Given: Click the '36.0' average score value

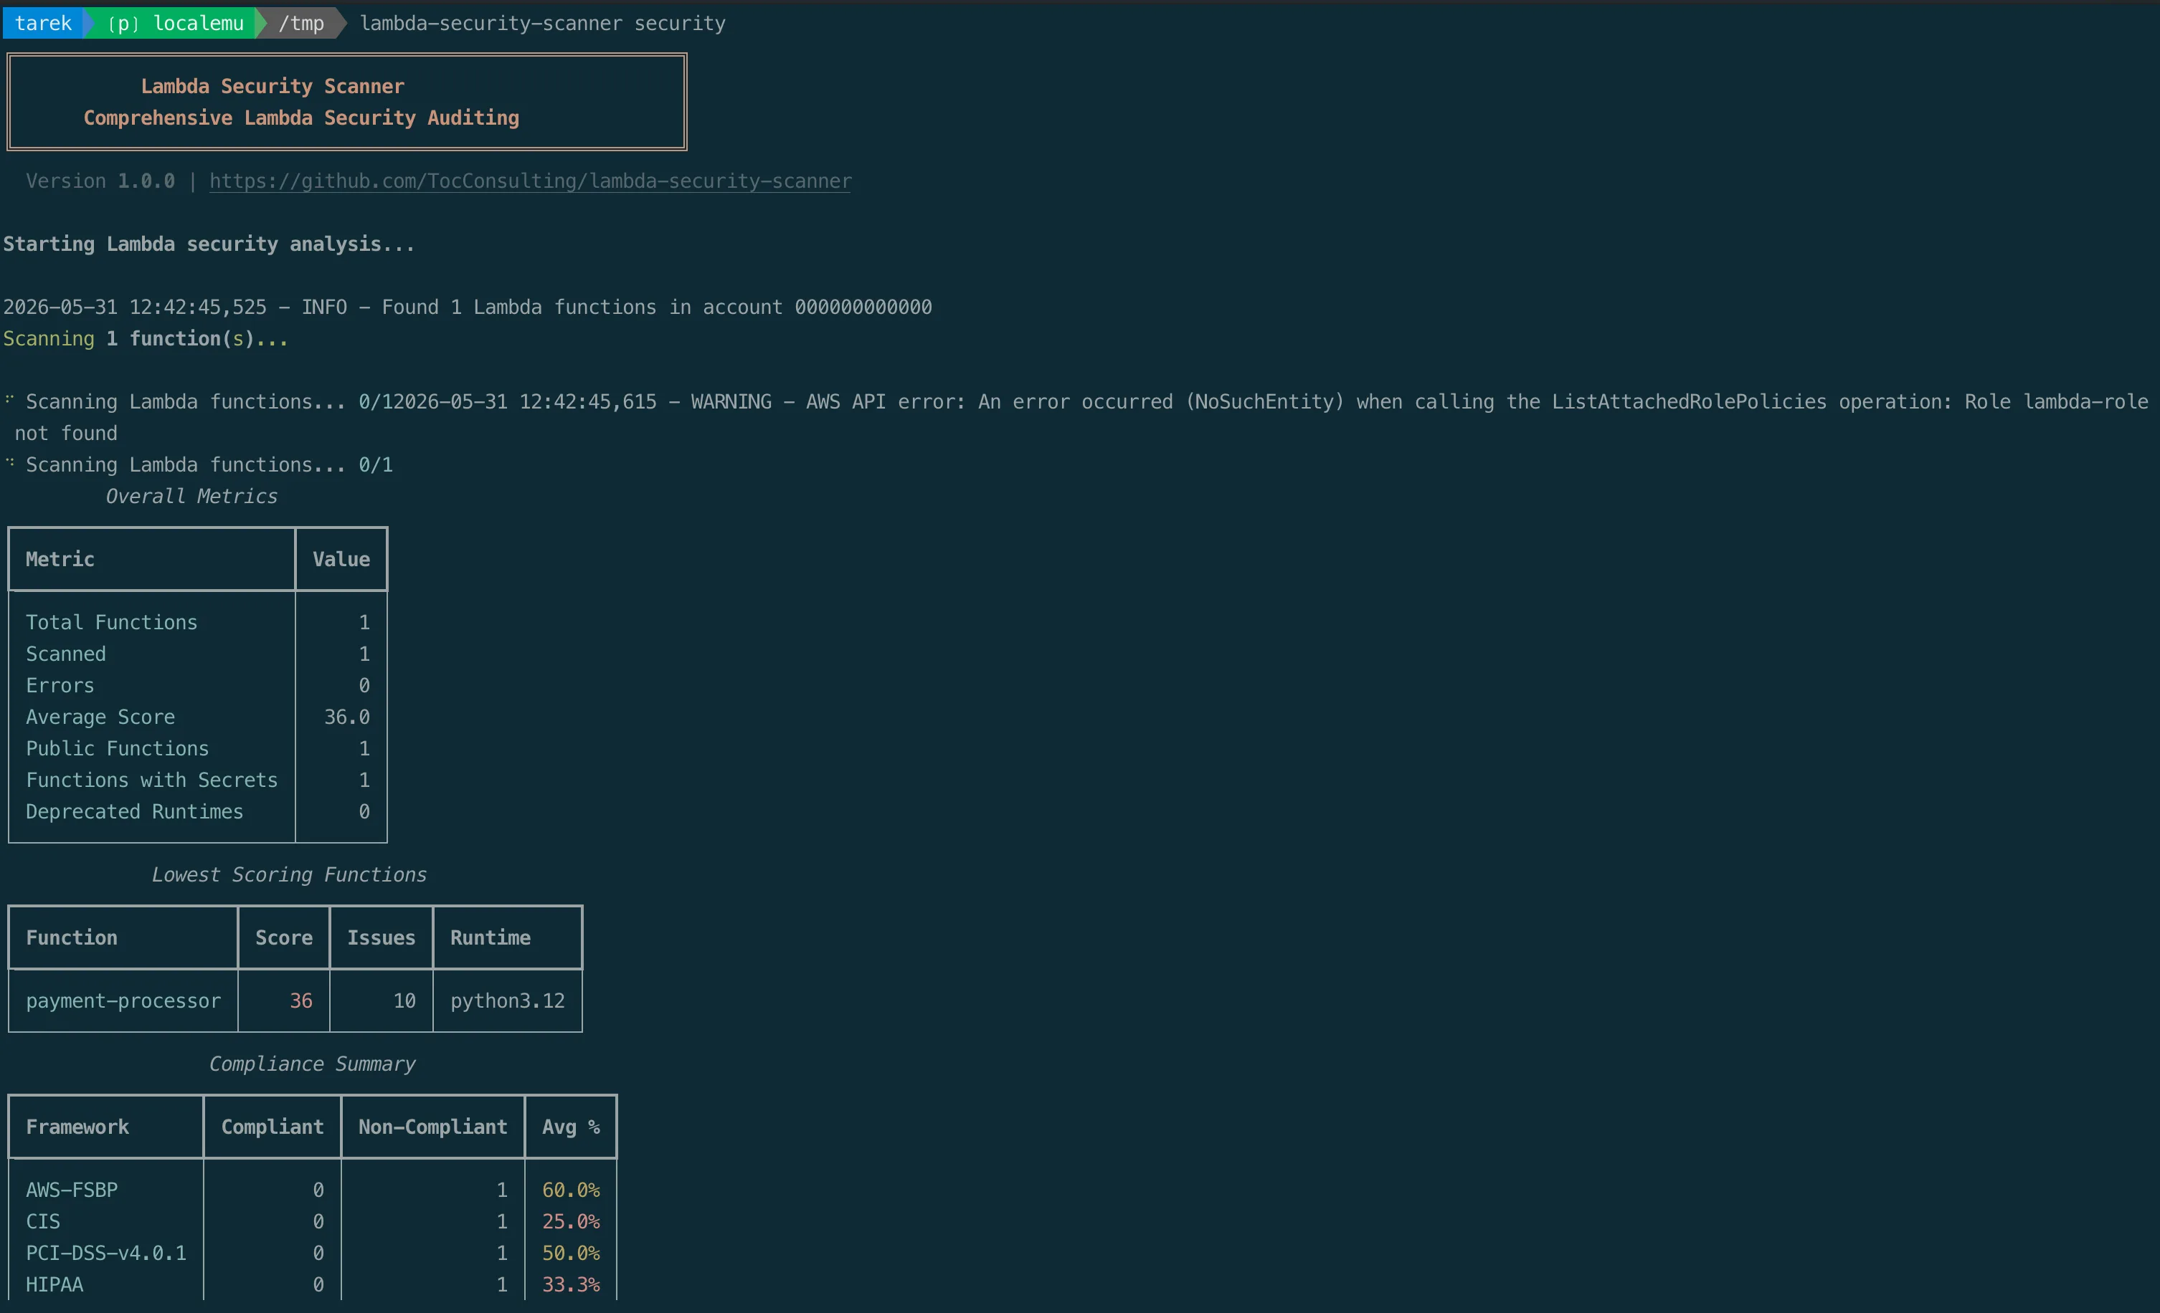Looking at the screenshot, I should (x=347, y=717).
